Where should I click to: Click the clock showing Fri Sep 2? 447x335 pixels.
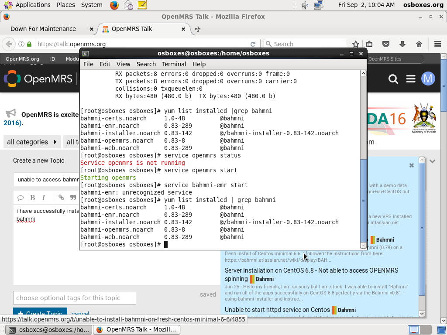pos(366,5)
